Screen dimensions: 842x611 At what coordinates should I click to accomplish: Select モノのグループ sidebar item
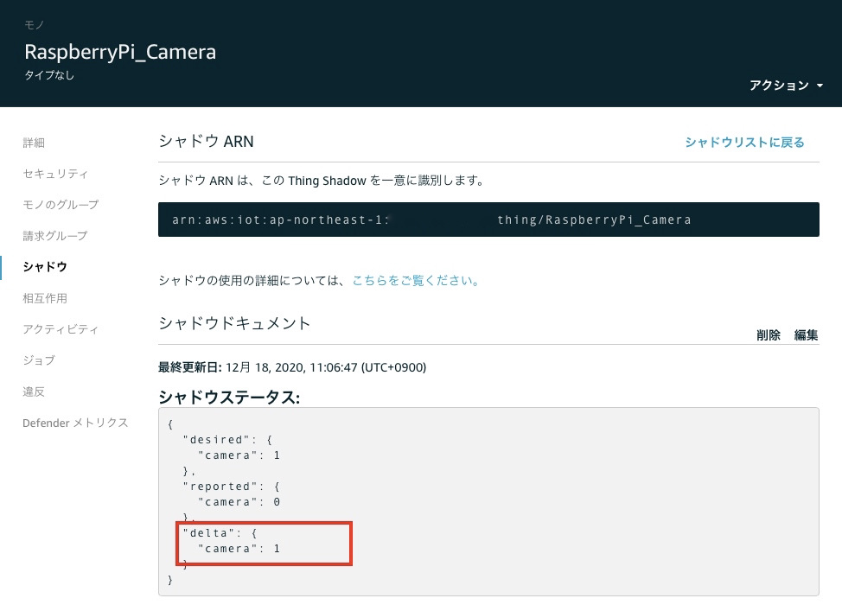coord(61,205)
